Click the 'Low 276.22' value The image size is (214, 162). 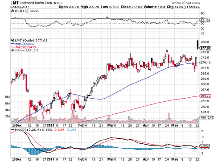[x=110, y=7]
